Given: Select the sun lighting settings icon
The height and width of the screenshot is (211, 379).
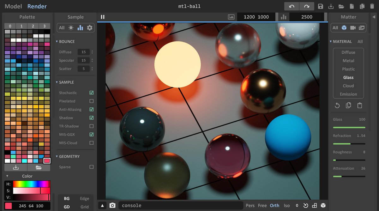Looking at the screenshot, I should click(x=71, y=28).
